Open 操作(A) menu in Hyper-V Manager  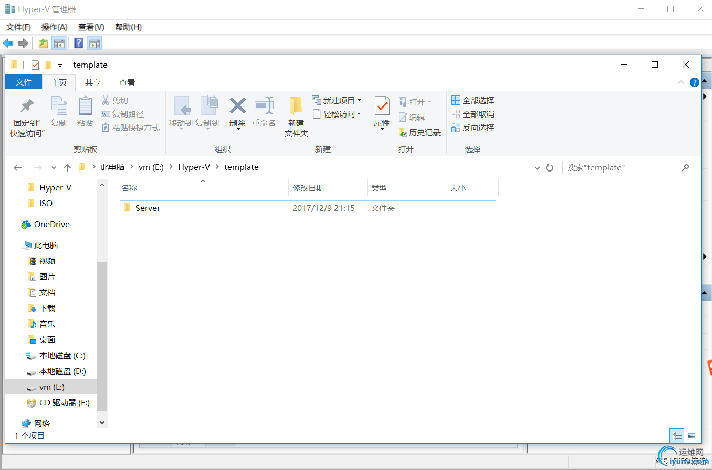(55, 27)
